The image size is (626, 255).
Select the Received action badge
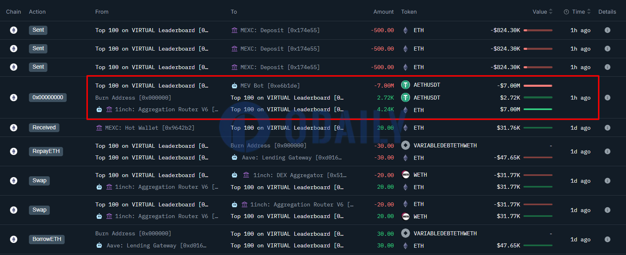[44, 128]
